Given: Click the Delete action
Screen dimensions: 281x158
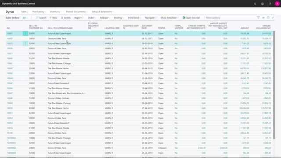Looking at the screenshot, I should click(x=66, y=18).
